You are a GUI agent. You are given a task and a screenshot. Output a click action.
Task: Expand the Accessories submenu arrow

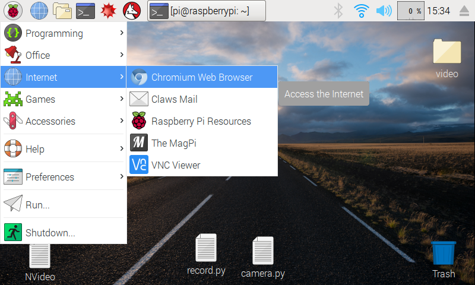(122, 121)
